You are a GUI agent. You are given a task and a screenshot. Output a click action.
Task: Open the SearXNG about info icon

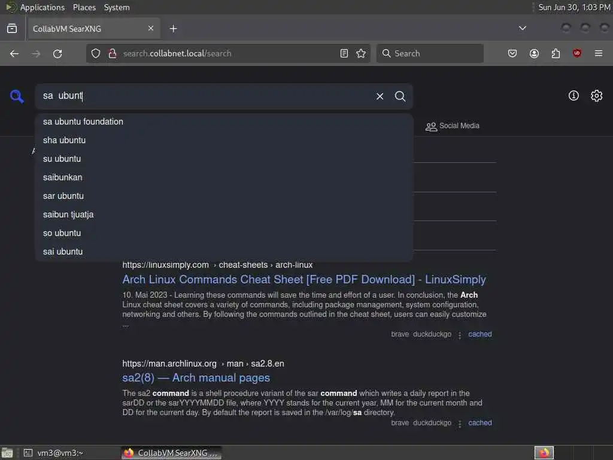[x=573, y=96]
